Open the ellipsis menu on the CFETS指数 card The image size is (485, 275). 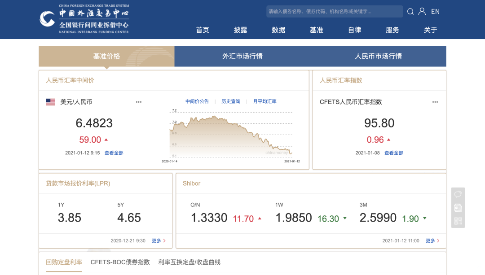coord(435,102)
